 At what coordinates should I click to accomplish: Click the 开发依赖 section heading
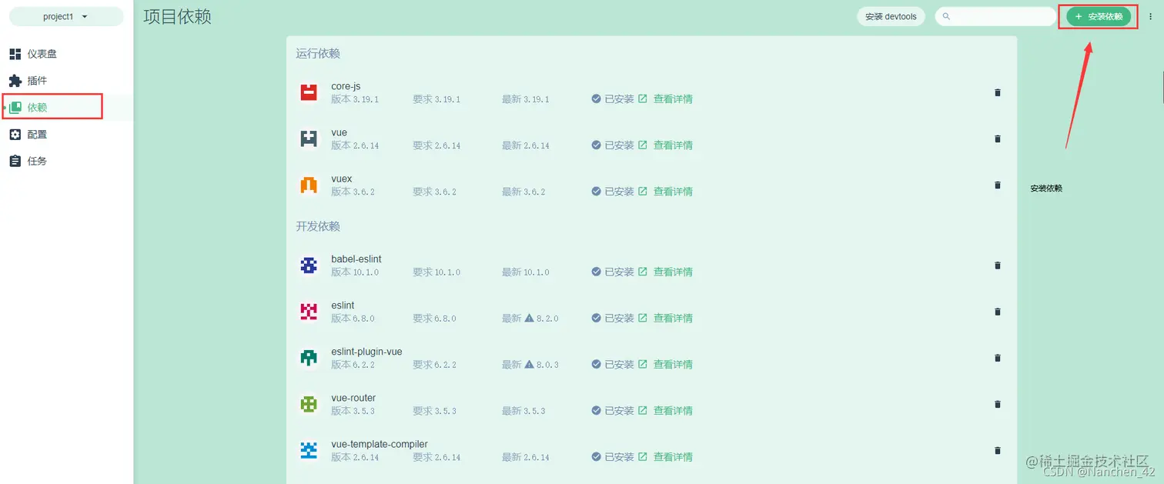click(x=318, y=227)
